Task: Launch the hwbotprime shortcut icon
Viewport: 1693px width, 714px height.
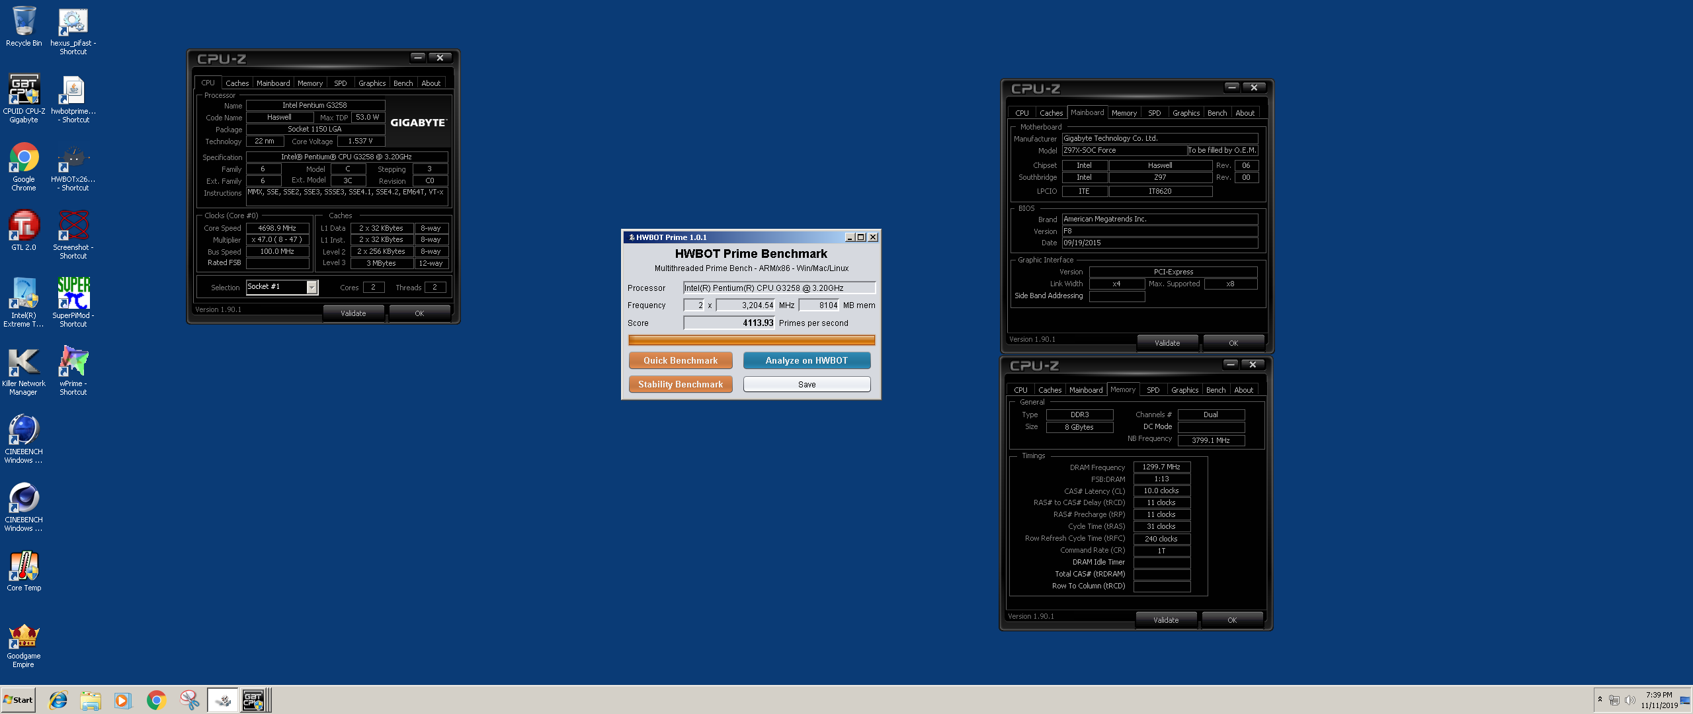Action: [73, 98]
